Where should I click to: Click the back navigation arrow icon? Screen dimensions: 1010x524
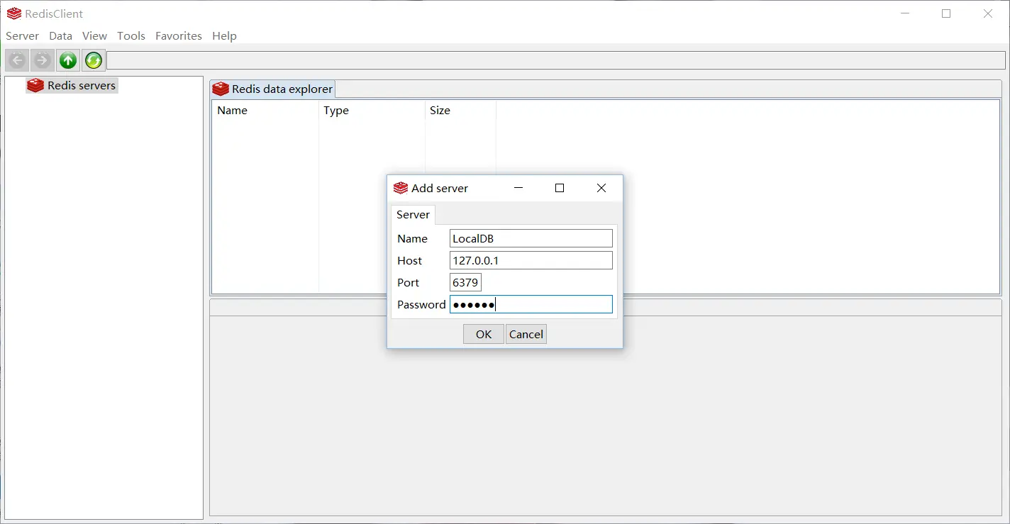click(x=17, y=60)
